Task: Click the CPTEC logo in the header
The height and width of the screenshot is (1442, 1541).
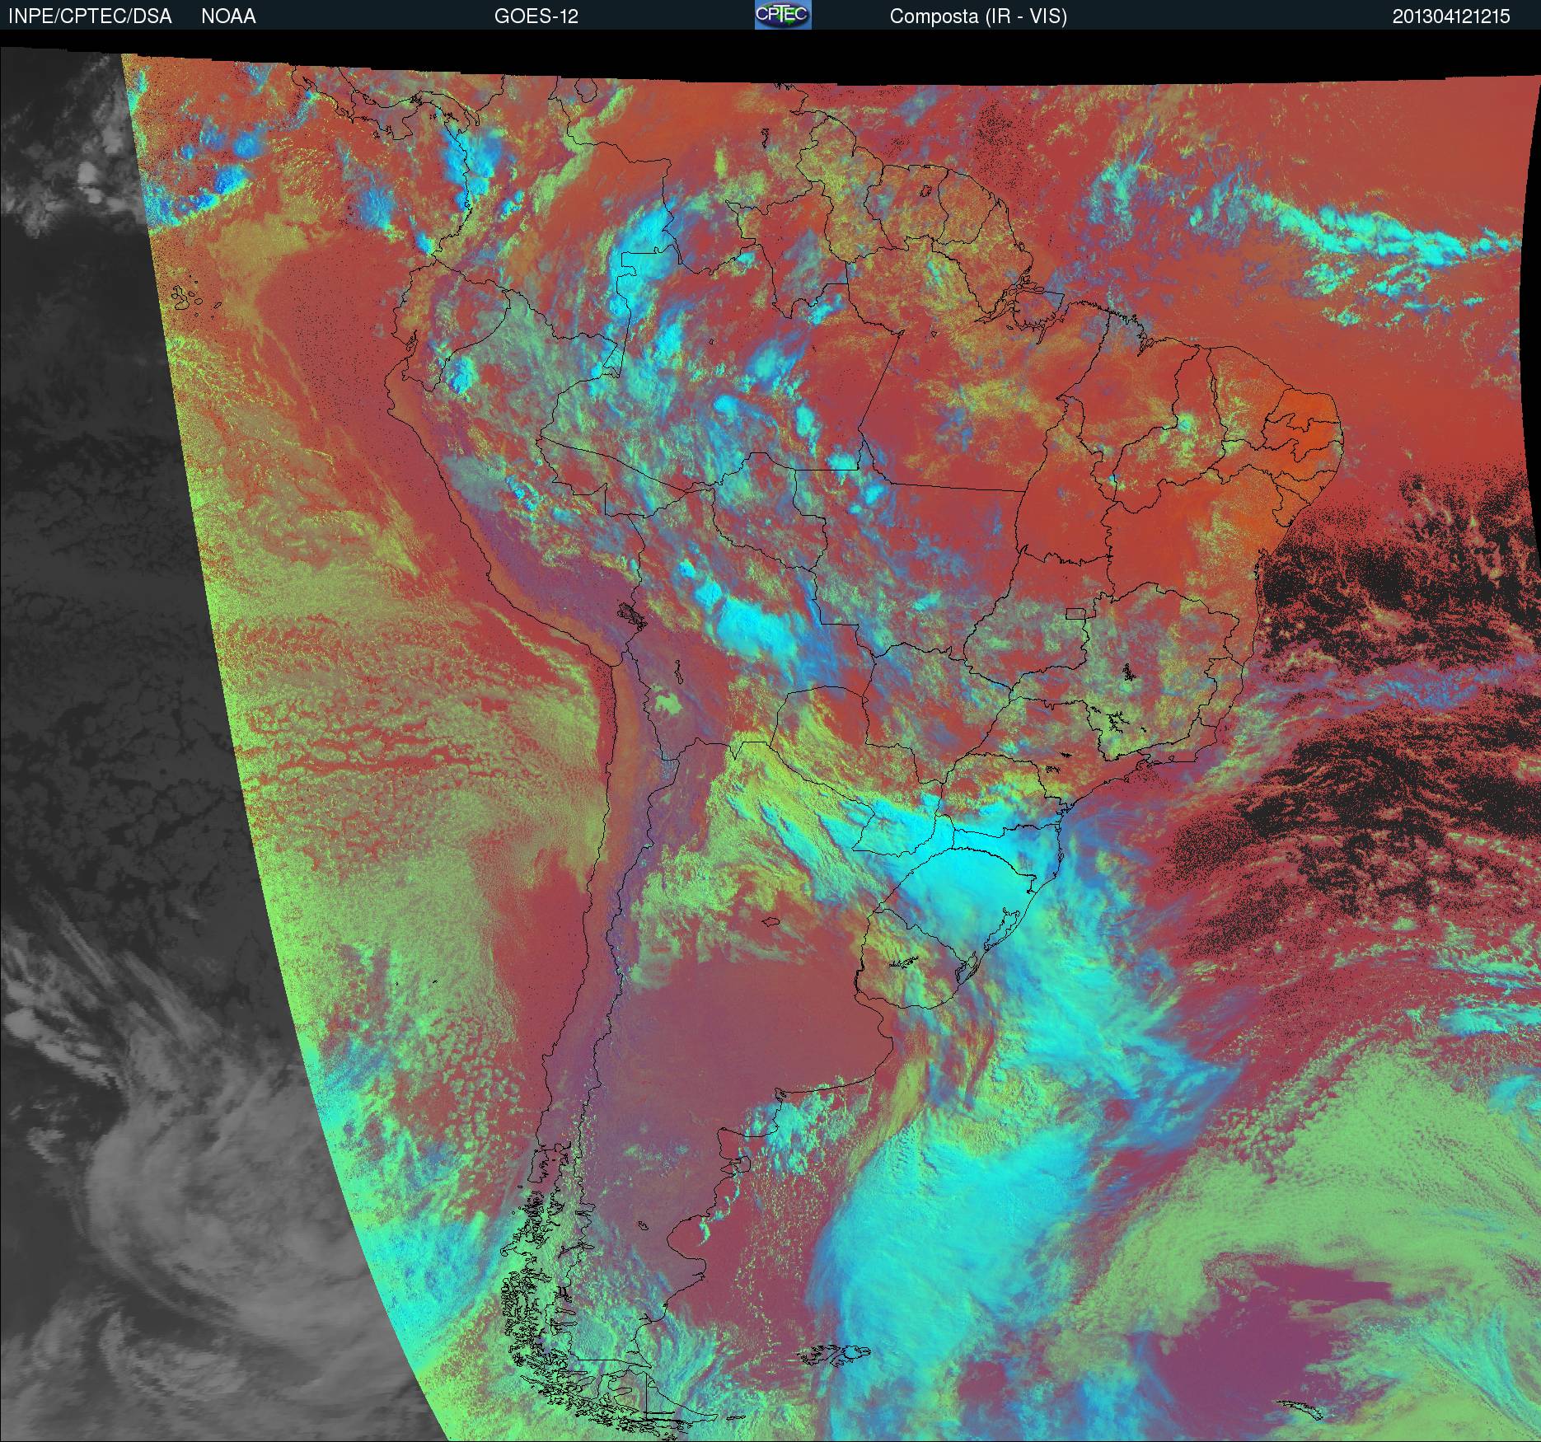Action: (x=783, y=16)
